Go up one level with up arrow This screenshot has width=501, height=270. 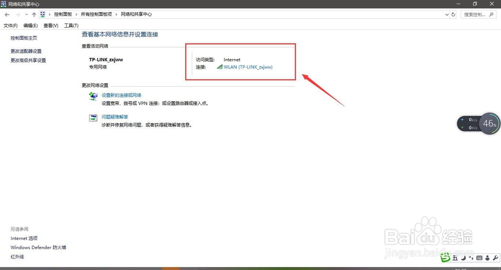point(34,15)
